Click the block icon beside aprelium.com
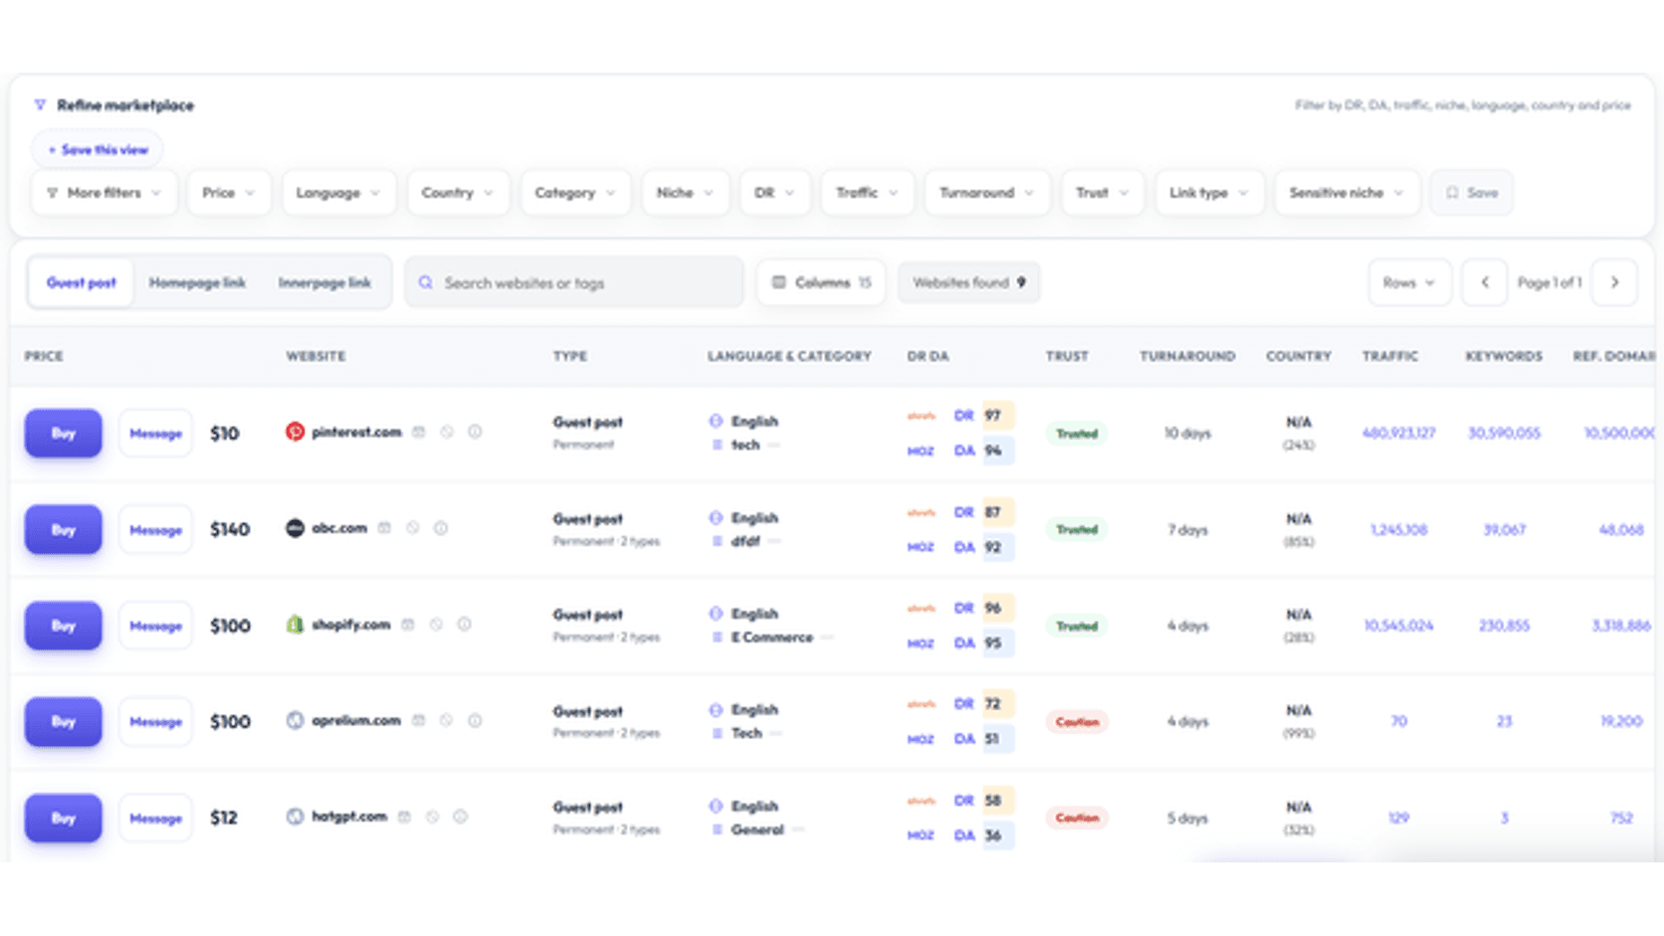 click(x=447, y=720)
